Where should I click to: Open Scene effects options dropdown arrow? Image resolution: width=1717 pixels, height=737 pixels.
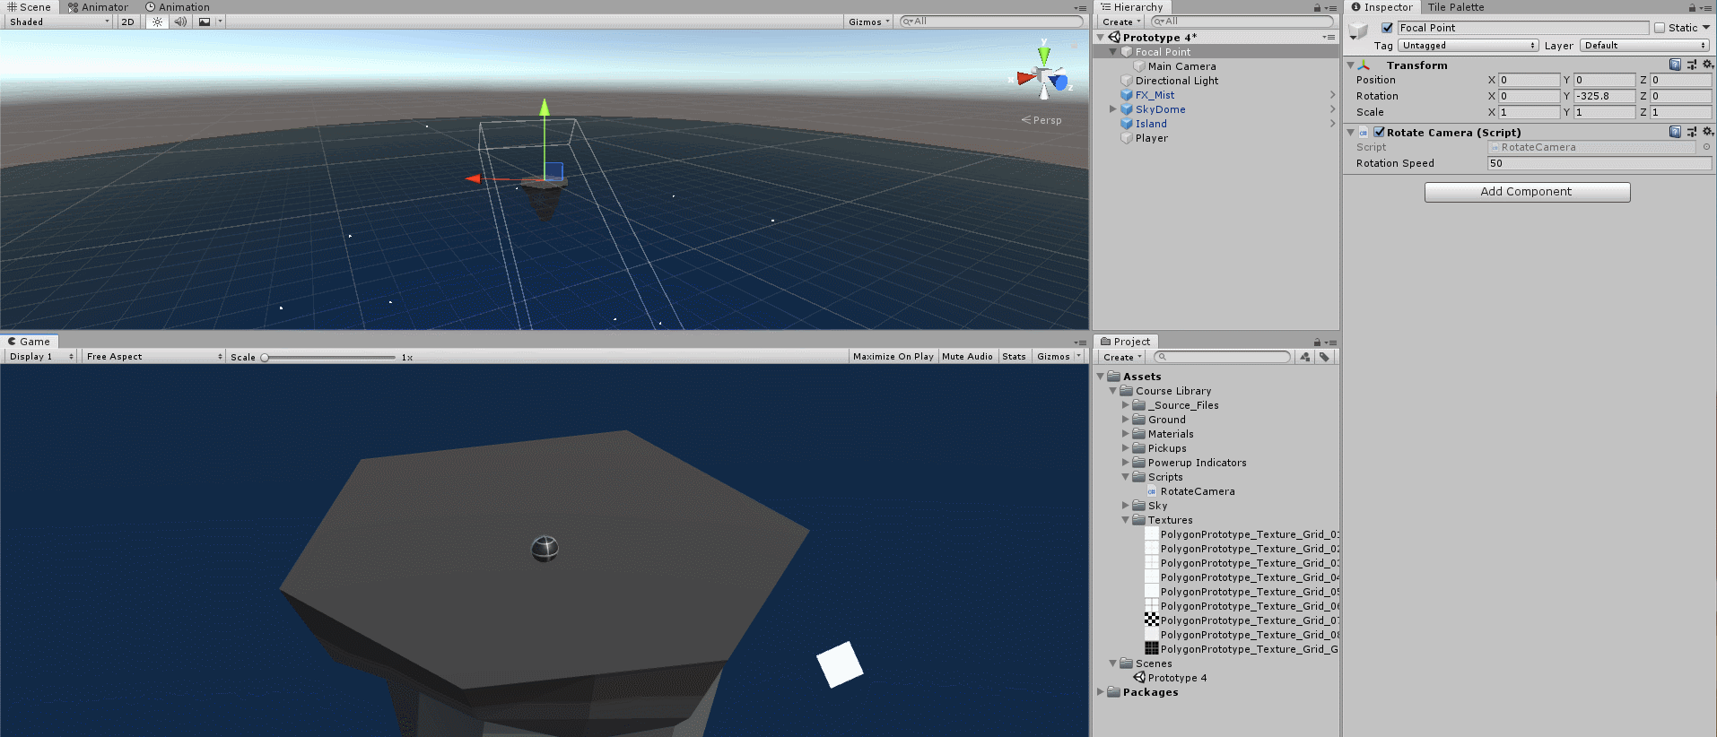tap(220, 22)
